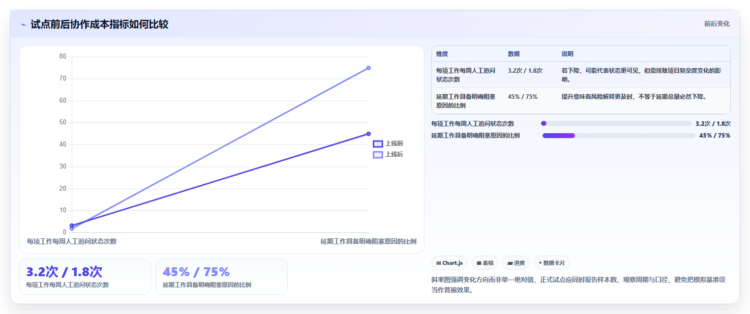Click the 前后变化 label in header

pos(717,24)
